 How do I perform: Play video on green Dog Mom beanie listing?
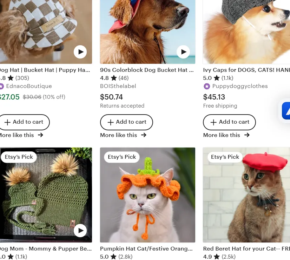pyautogui.click(x=80, y=230)
